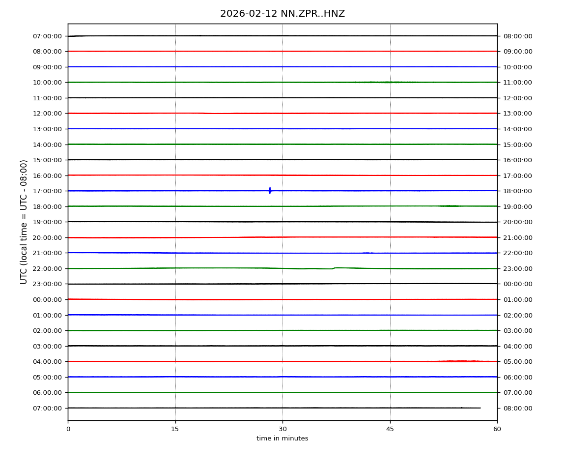This screenshot has width=565, height=467.
Task: Select the x-axis tick label "45"
Action: click(390, 429)
